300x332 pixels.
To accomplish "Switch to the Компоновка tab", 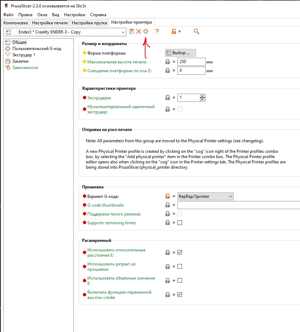I will click(x=15, y=23).
